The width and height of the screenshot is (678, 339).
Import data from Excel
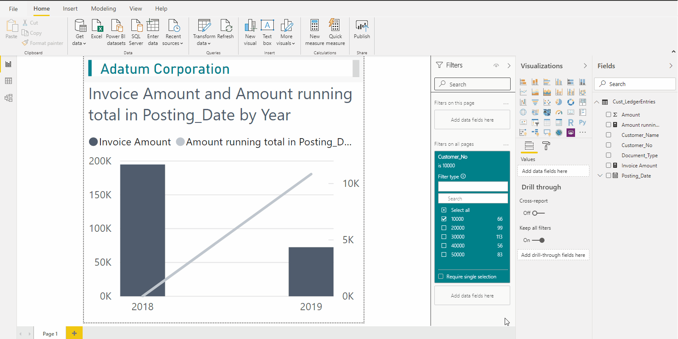(97, 30)
